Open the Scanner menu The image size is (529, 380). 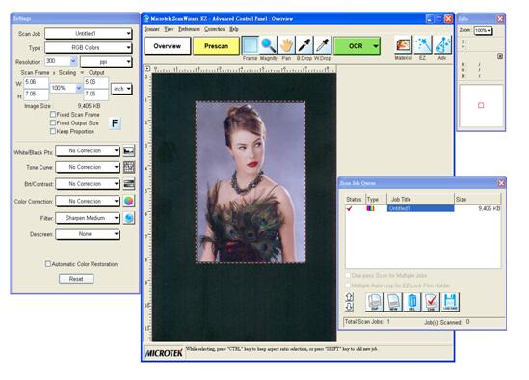click(152, 29)
